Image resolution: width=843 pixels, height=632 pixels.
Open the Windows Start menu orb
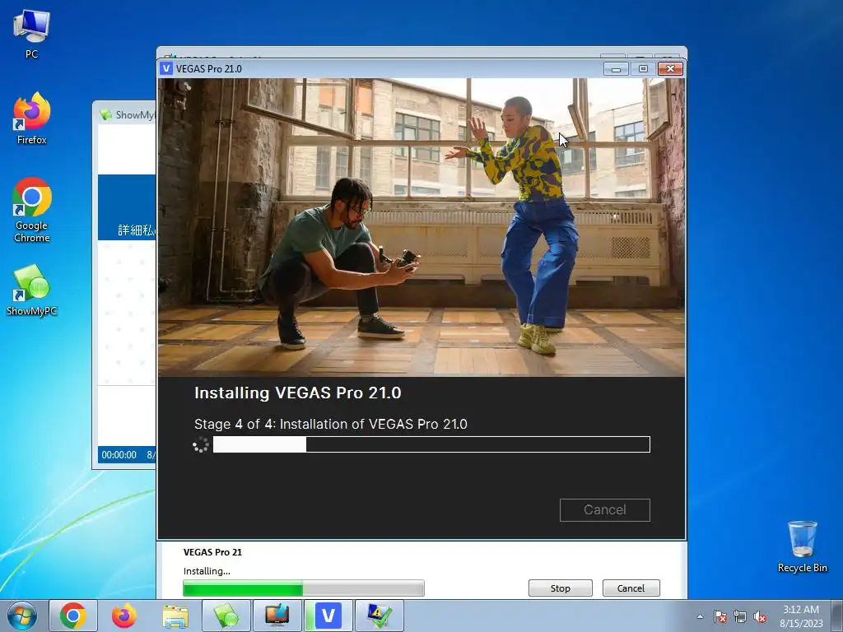[x=22, y=616]
